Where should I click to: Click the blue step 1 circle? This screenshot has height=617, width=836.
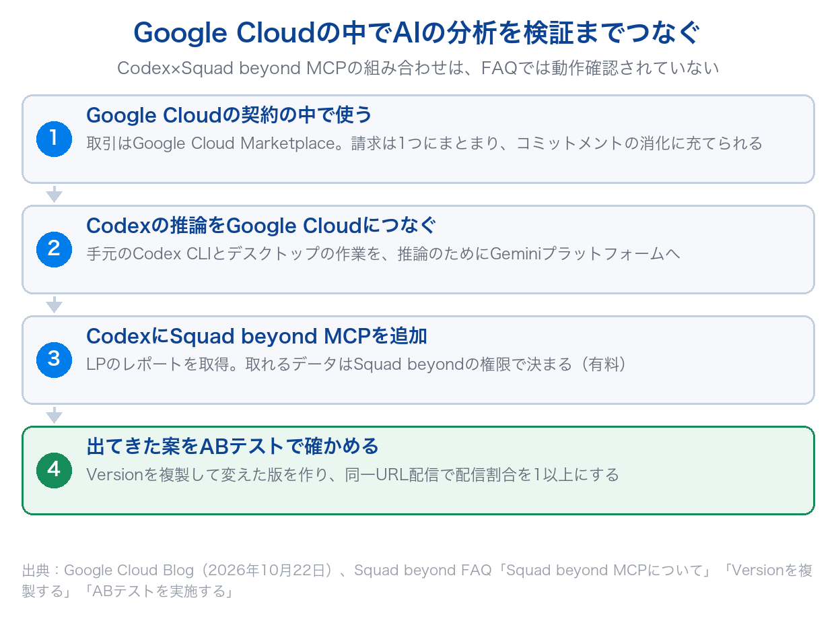pyautogui.click(x=54, y=139)
